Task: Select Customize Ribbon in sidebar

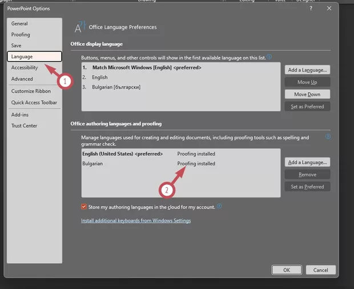Action: pyautogui.click(x=31, y=92)
